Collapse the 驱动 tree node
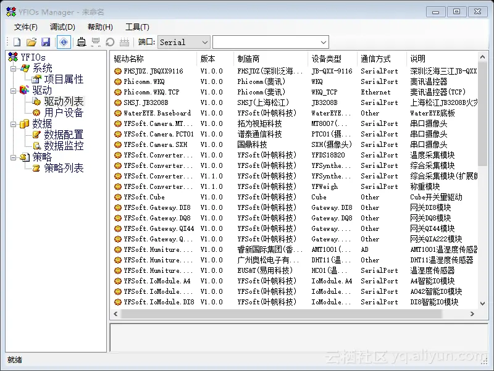The height and width of the screenshot is (371, 494). 14,91
